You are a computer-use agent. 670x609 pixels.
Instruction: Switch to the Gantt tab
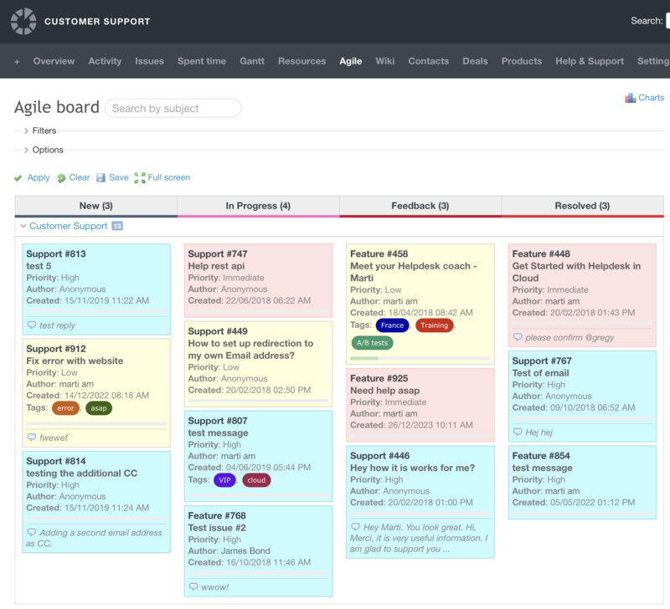pos(252,61)
